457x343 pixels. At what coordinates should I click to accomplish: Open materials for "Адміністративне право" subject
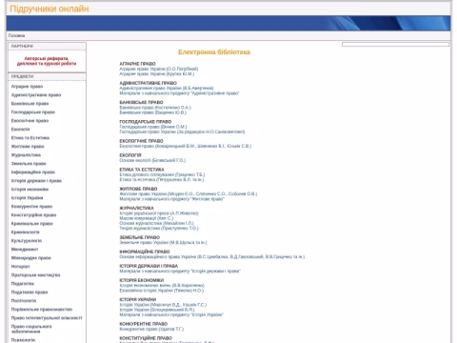[179, 93]
